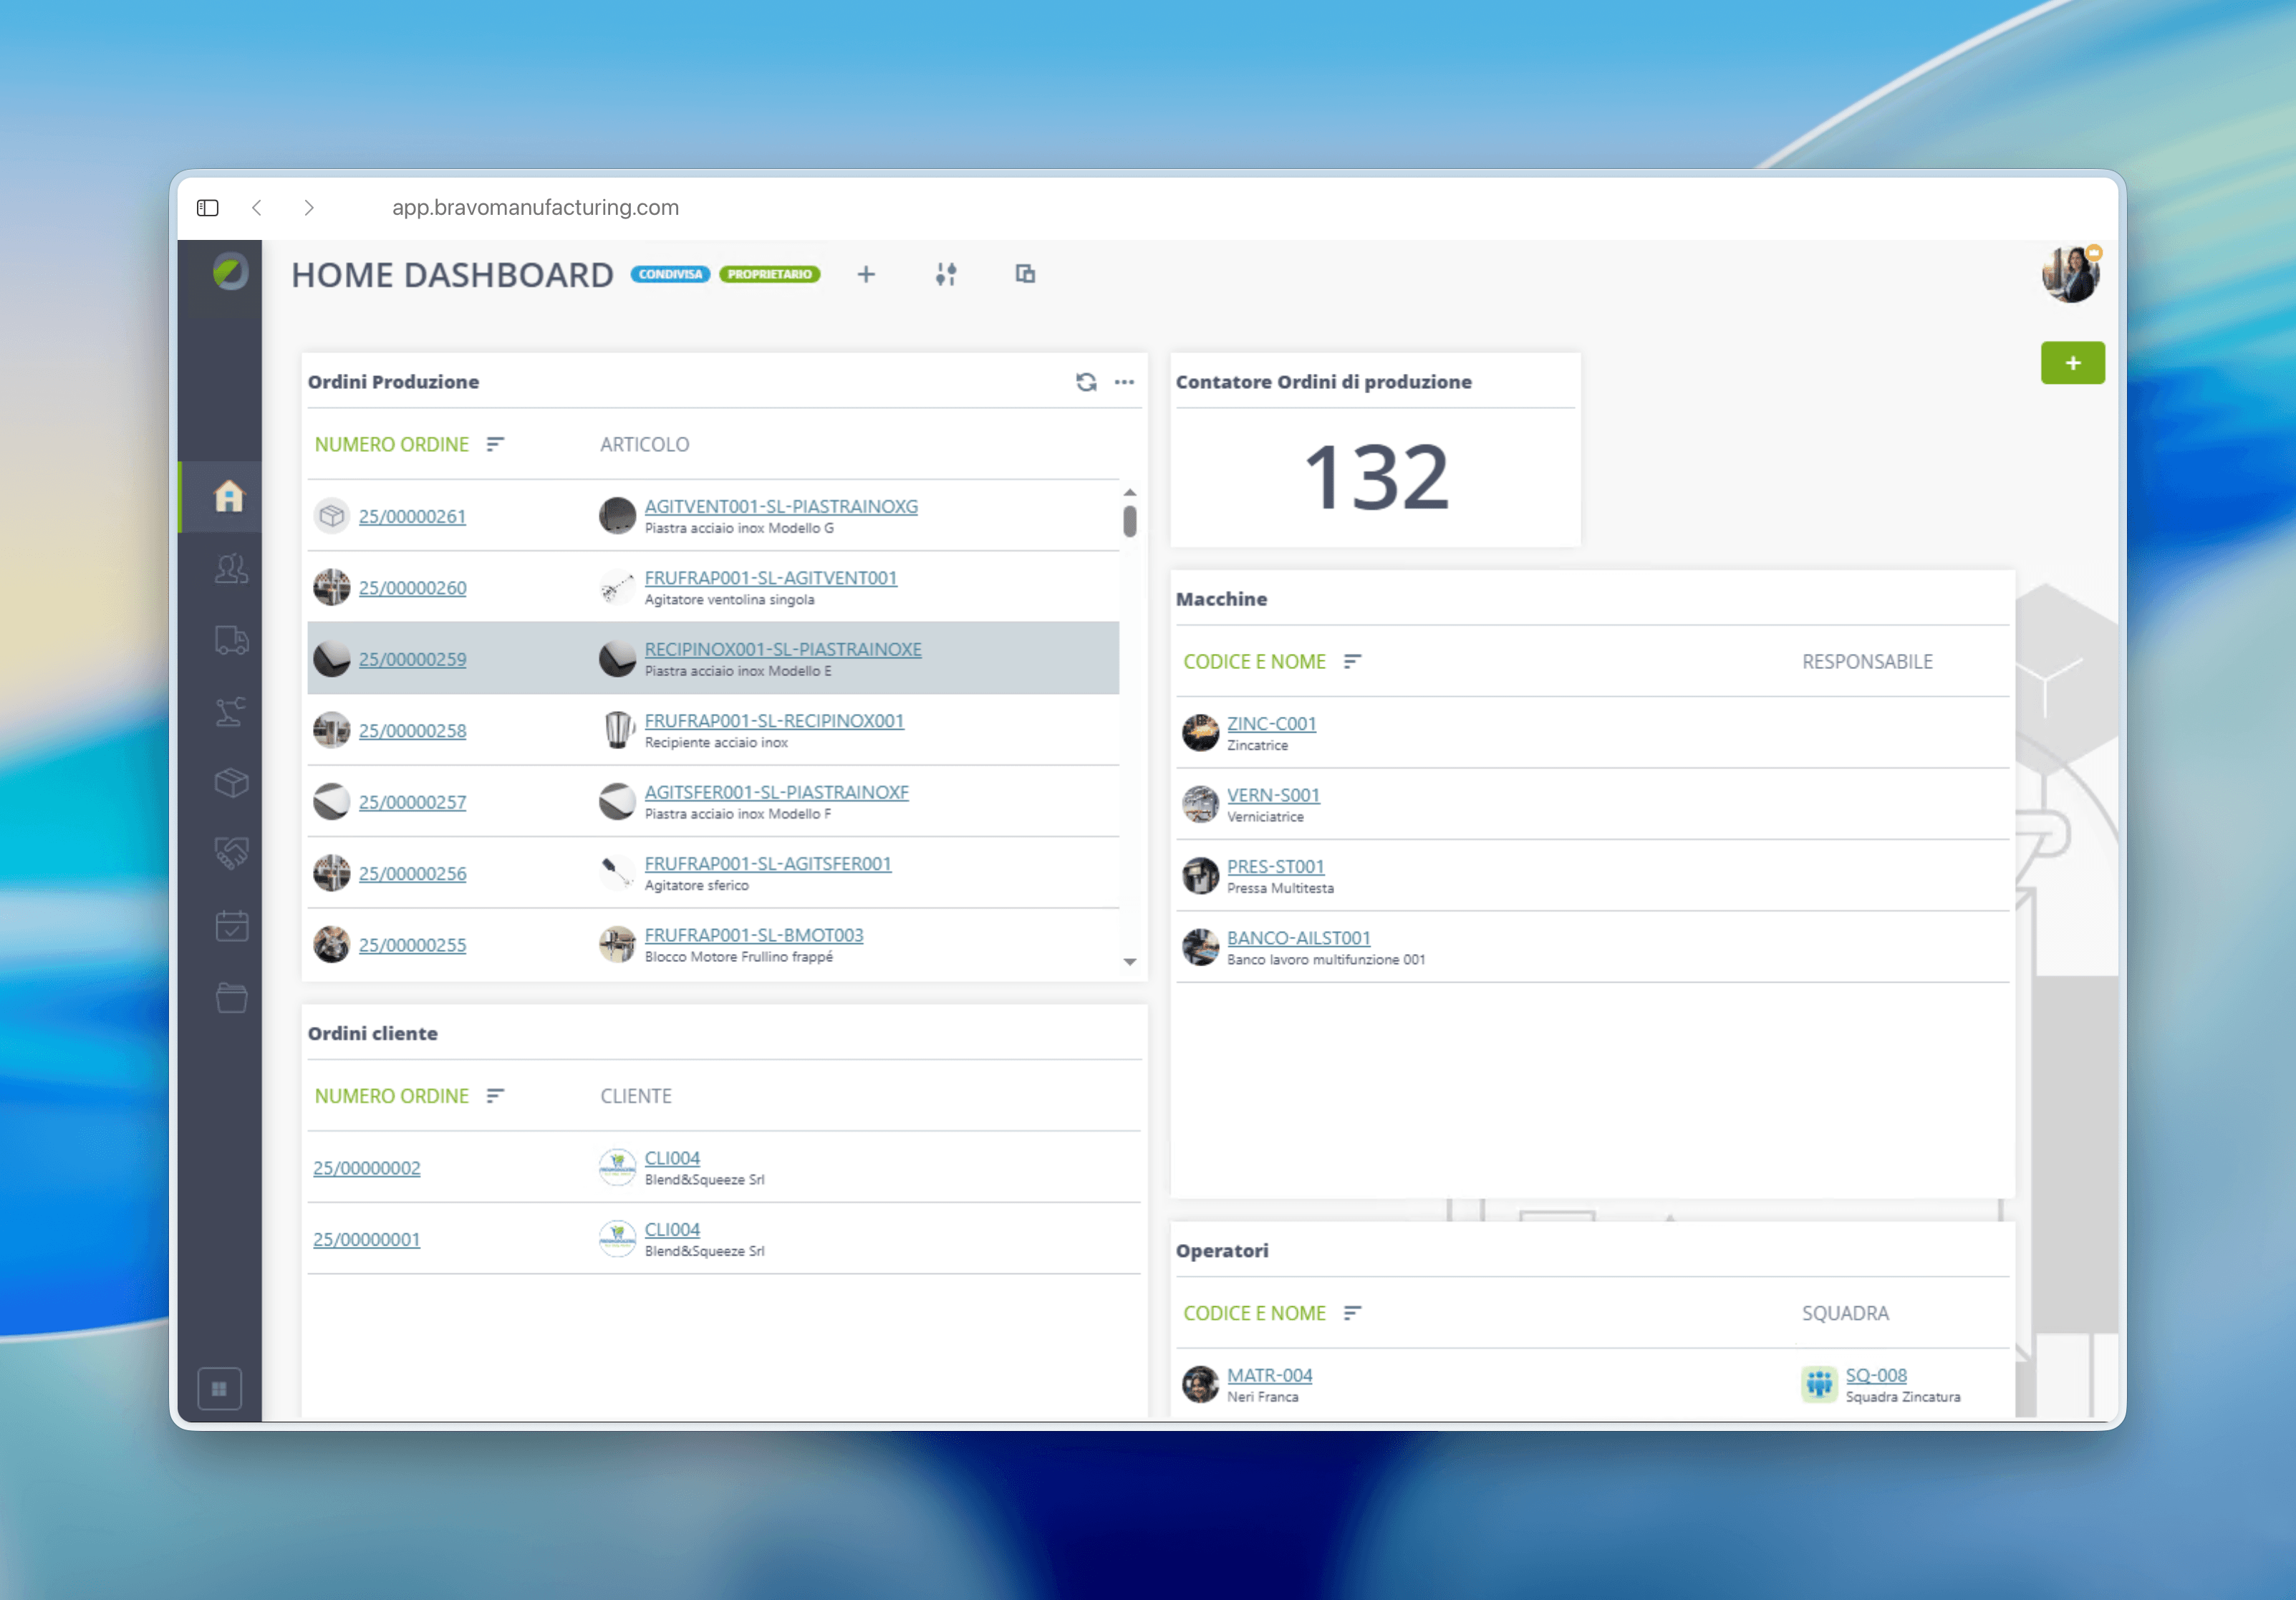Click the RESPONSABILE column header

(1867, 661)
